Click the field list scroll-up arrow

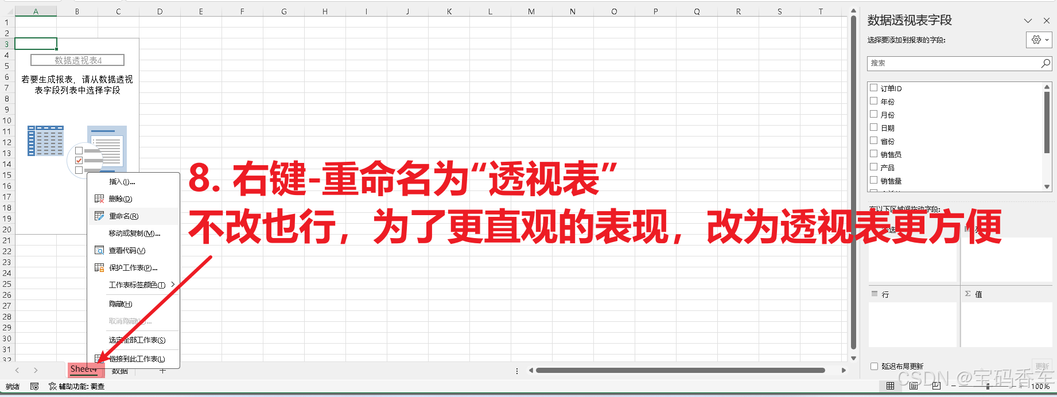pyautogui.click(x=1047, y=87)
